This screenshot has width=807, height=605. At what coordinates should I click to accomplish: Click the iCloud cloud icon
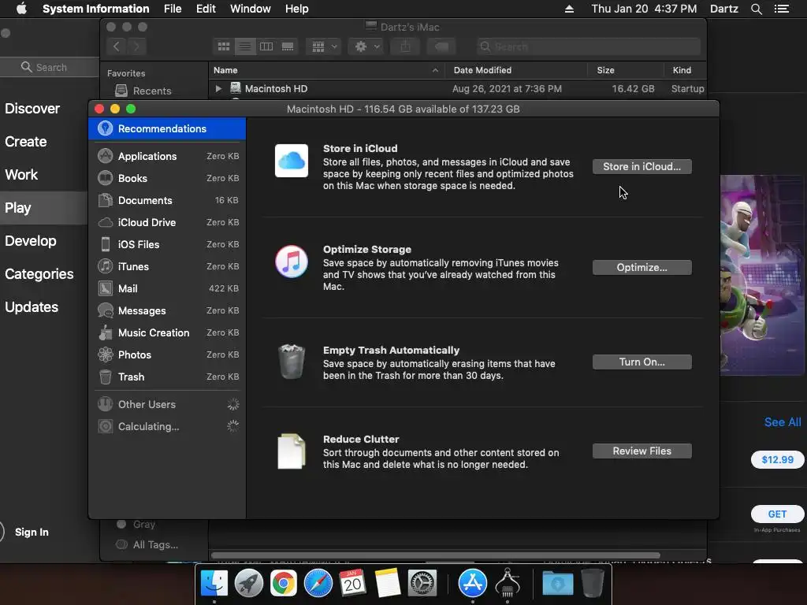(292, 161)
